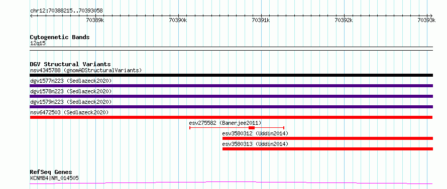Click nsv6472503 Sedlazeck2020 label
This screenshot has width=447, height=189.
69,112
